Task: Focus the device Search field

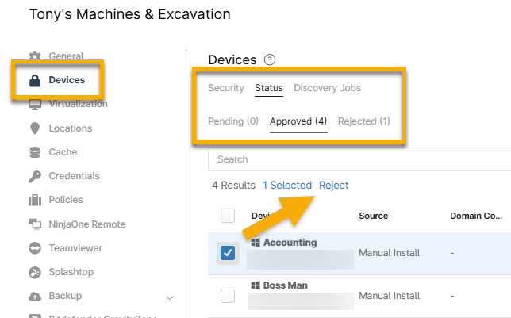Action: click(357, 159)
